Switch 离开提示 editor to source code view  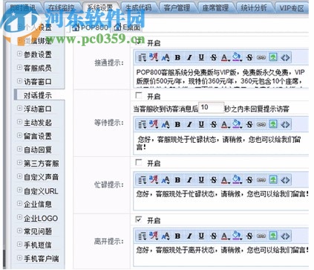(x=285, y=236)
